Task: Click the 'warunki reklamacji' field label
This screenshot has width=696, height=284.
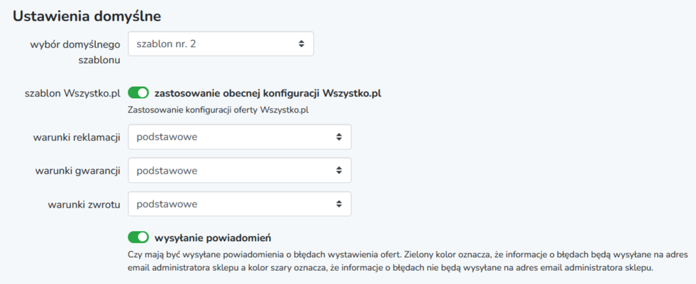Action: point(77,138)
